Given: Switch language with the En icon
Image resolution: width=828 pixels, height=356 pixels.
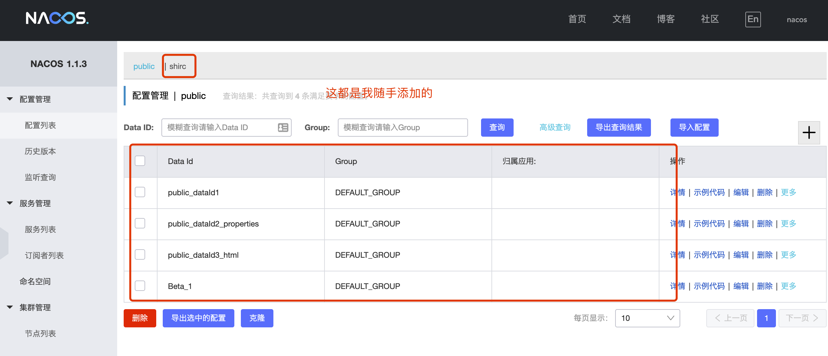Looking at the screenshot, I should click(x=752, y=20).
